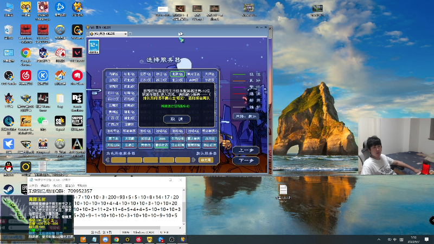Click the 上一步 previous step button

[x=246, y=150]
